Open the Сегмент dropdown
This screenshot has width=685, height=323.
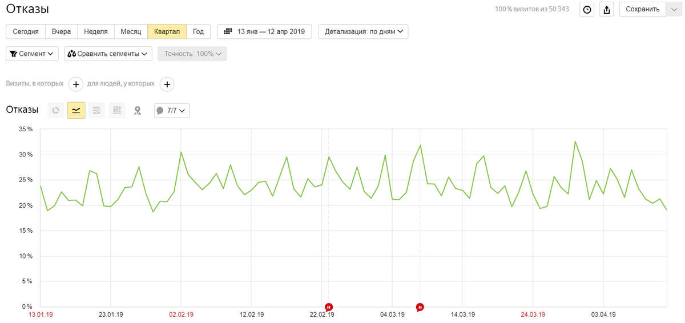click(x=33, y=54)
